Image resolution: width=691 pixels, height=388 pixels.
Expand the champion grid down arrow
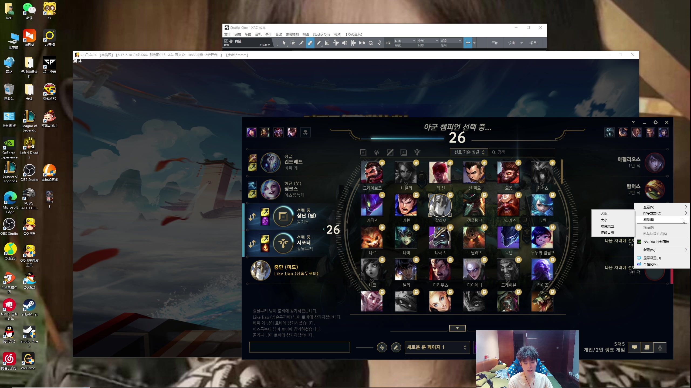tap(457, 328)
